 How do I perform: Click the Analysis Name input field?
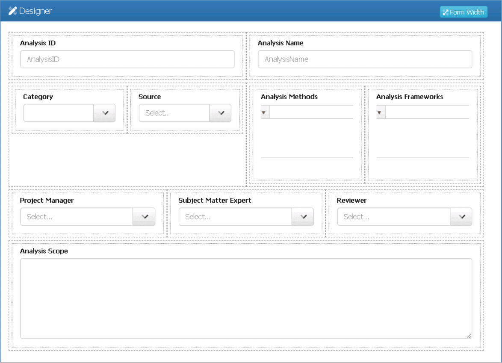[x=365, y=59]
